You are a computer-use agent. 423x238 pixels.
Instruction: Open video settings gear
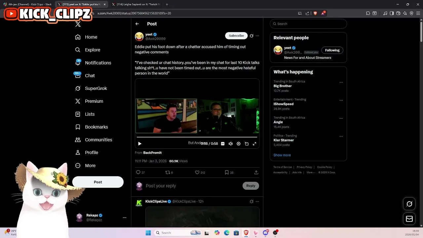click(x=239, y=144)
